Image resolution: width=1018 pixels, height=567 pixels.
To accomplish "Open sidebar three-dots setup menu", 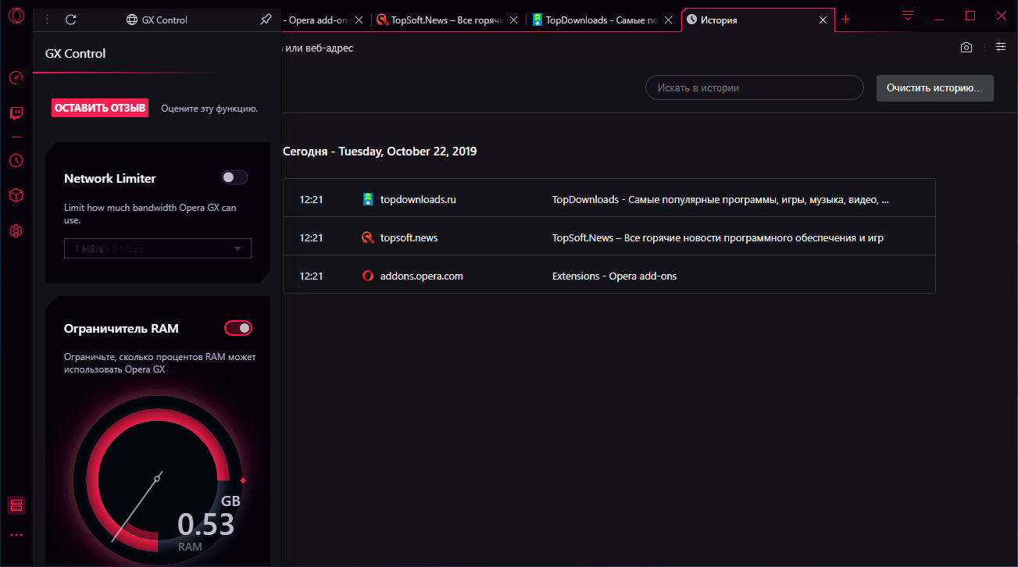I will point(16,535).
